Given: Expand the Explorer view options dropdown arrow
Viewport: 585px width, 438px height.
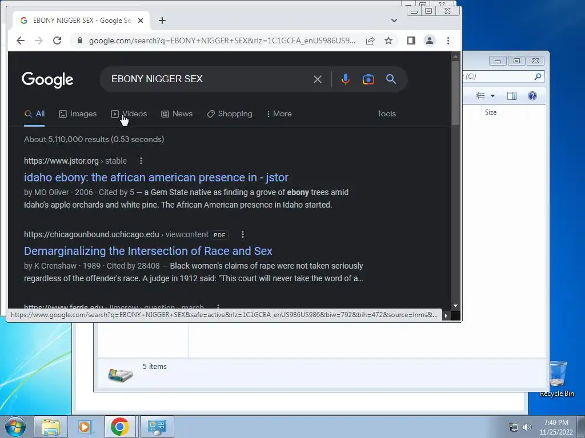Looking at the screenshot, I should 492,96.
